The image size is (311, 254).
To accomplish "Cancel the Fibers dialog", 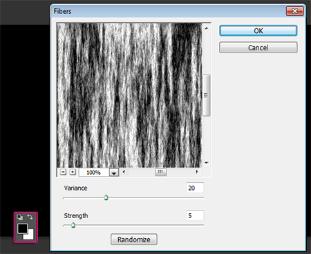I will pyautogui.click(x=258, y=48).
